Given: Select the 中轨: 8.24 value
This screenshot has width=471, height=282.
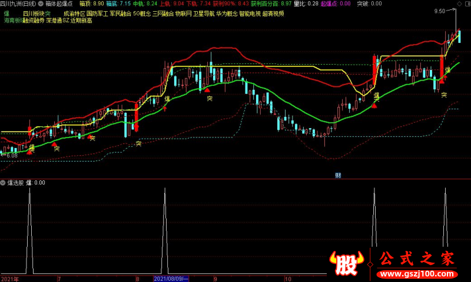Looking at the screenshot, I should click(145, 4).
